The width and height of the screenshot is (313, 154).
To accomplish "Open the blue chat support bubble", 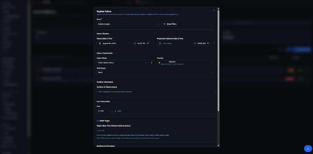I will tap(308, 149).
